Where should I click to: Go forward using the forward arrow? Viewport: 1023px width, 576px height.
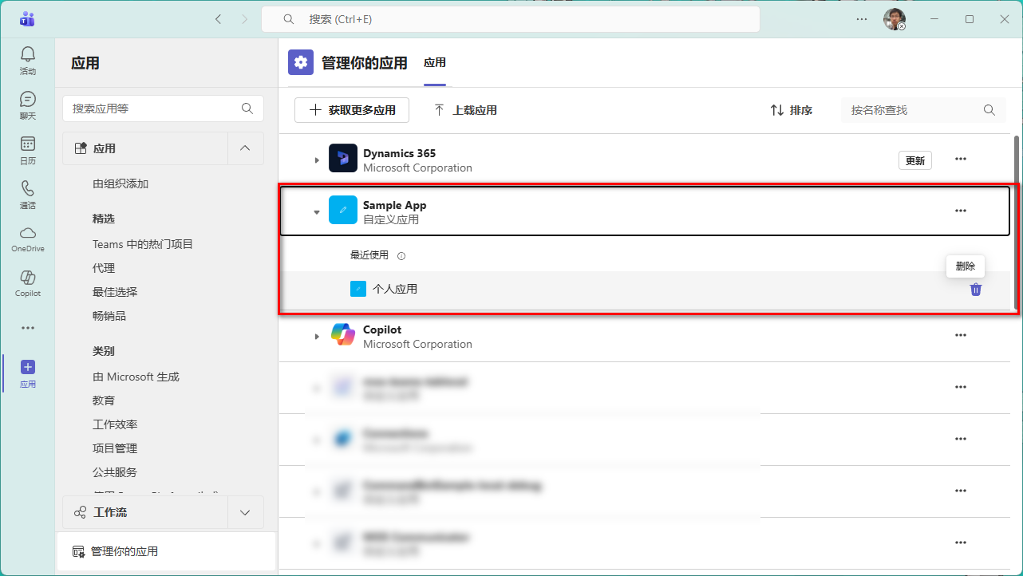point(245,19)
